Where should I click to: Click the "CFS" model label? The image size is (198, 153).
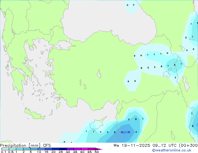47,146
